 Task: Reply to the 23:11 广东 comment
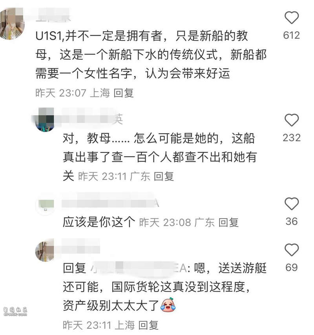point(164,177)
